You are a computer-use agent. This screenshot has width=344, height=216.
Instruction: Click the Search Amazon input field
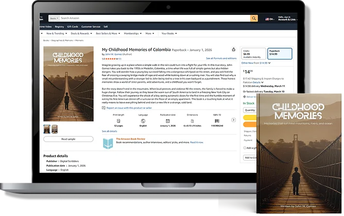coord(155,18)
